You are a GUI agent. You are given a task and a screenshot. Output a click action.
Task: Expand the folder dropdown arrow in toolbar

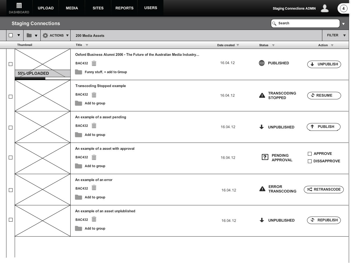[36, 36]
